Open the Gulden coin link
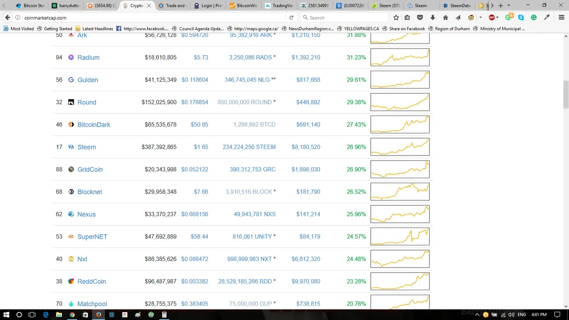 pyautogui.click(x=88, y=80)
